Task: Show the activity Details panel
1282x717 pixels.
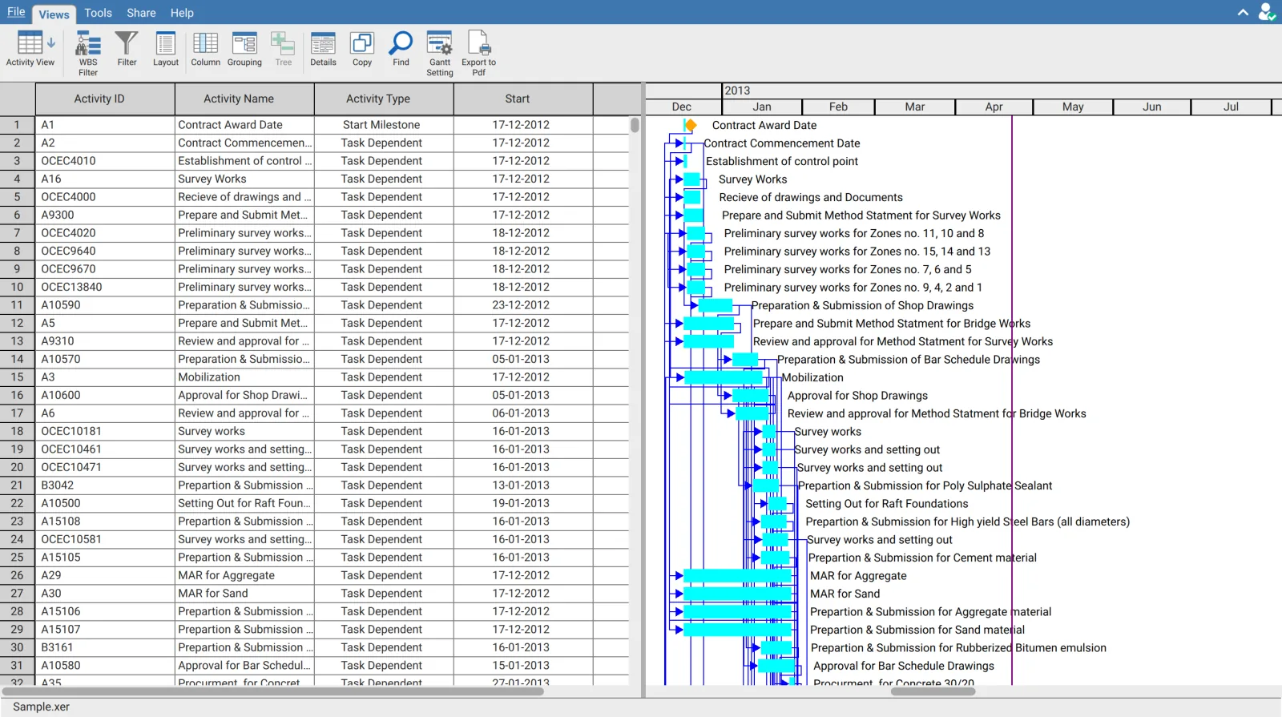Action: (323, 49)
